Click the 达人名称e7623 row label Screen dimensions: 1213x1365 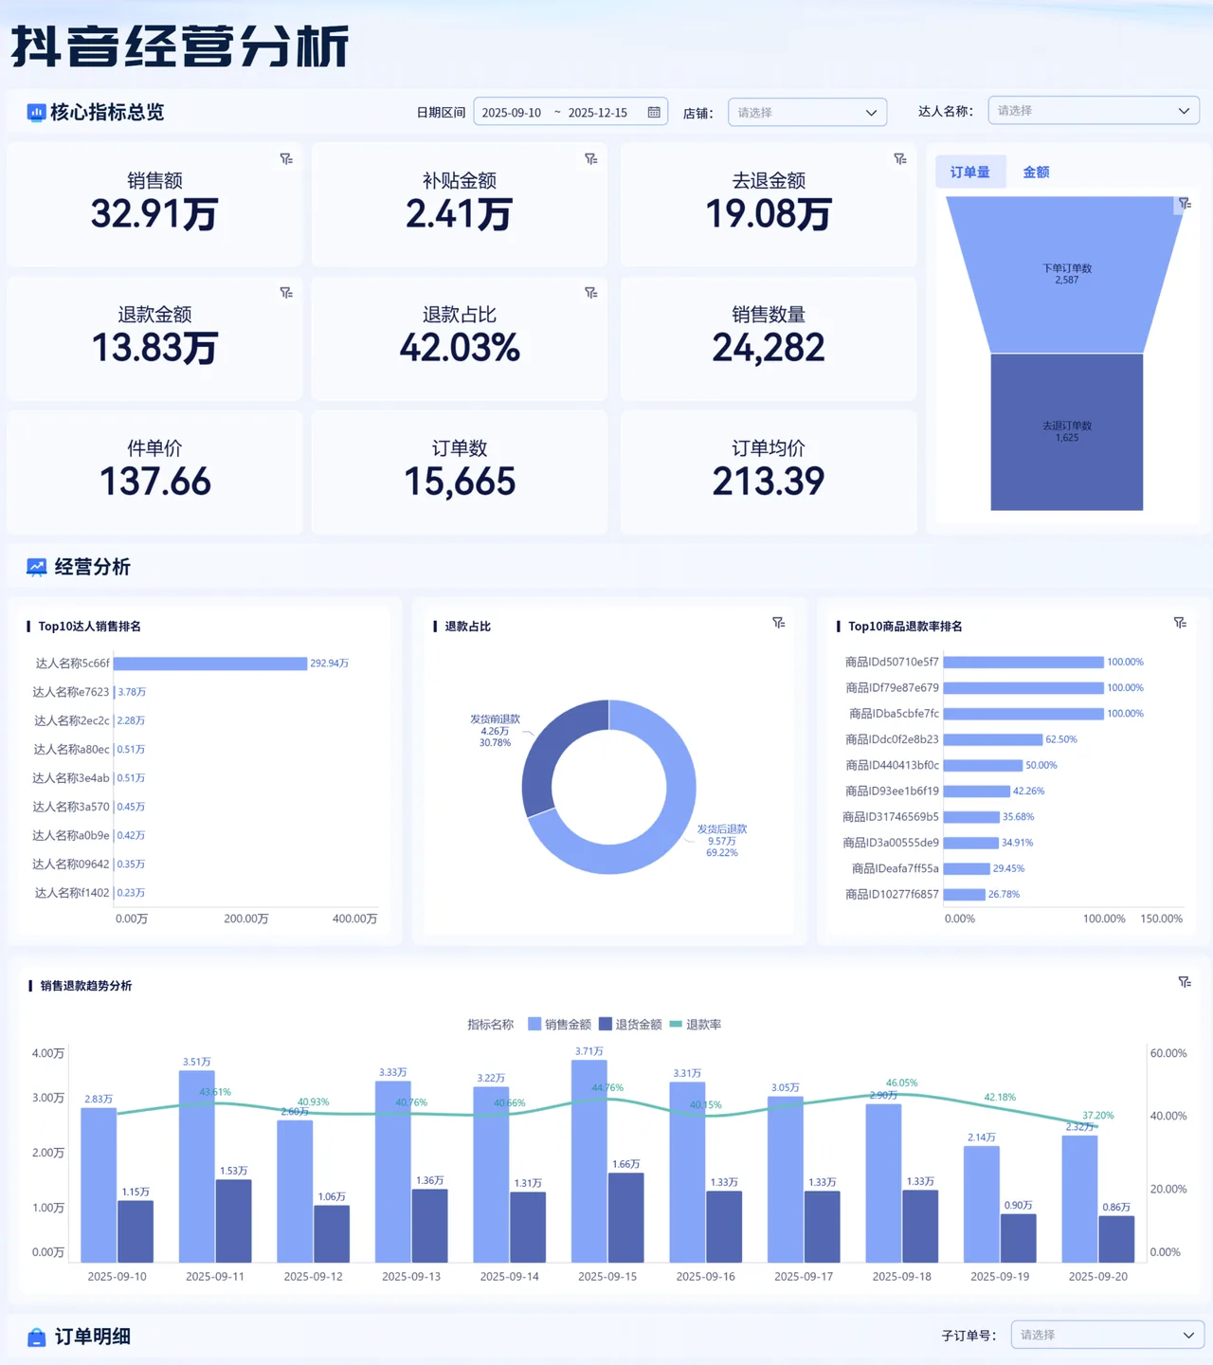coord(71,692)
